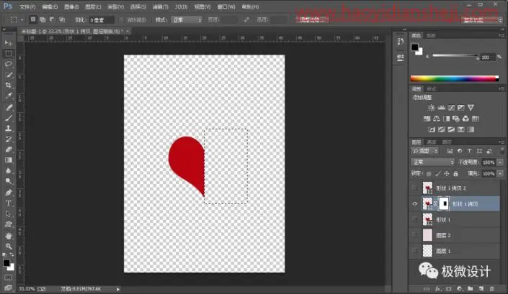Open the layer filter type dropdown
The width and height of the screenshot is (508, 294).
tap(425, 151)
